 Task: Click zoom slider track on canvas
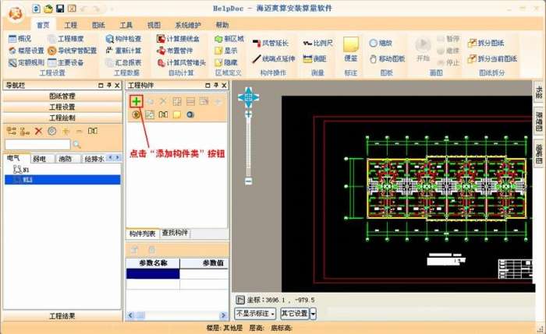248,148
